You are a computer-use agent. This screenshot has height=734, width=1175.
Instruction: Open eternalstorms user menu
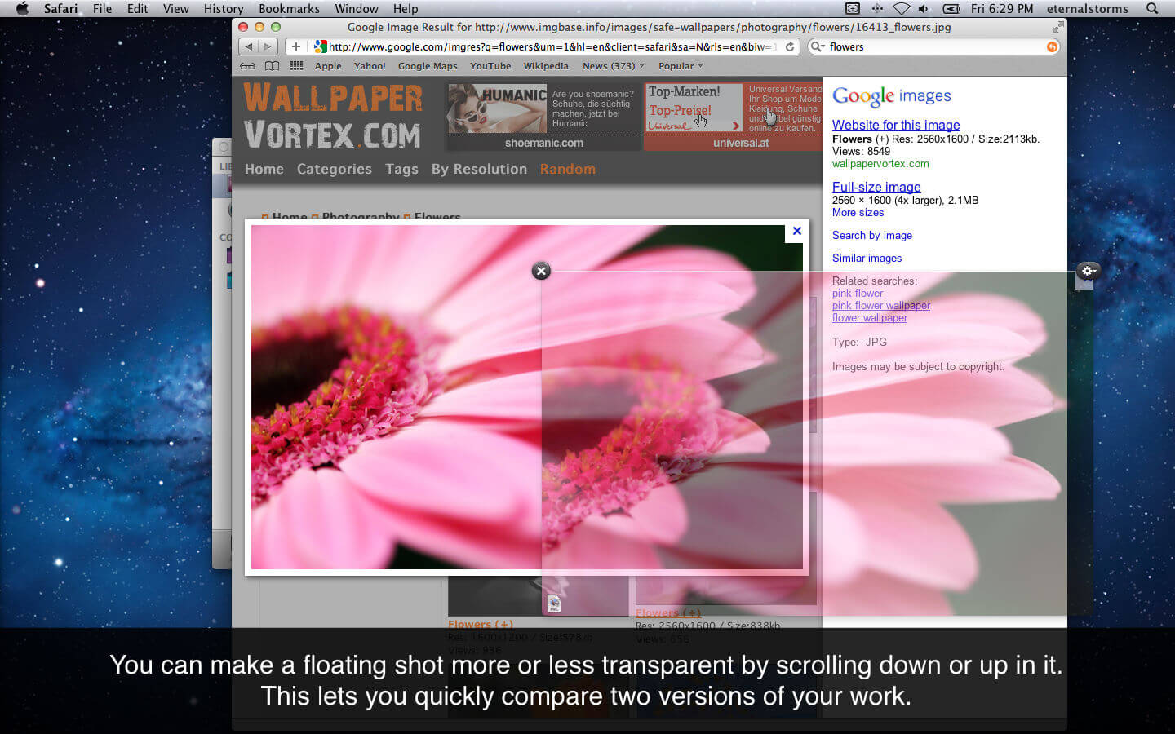[x=1088, y=9]
